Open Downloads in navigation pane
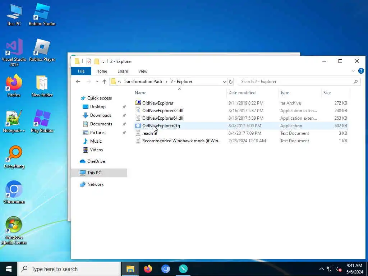 (101, 115)
